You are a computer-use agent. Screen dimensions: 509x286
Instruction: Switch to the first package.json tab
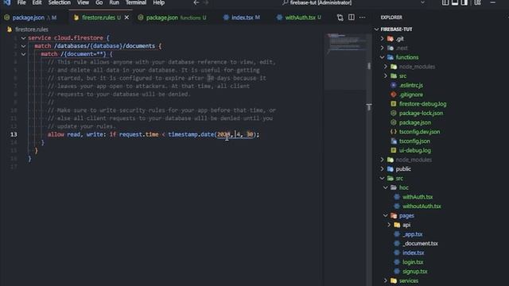click(30, 17)
